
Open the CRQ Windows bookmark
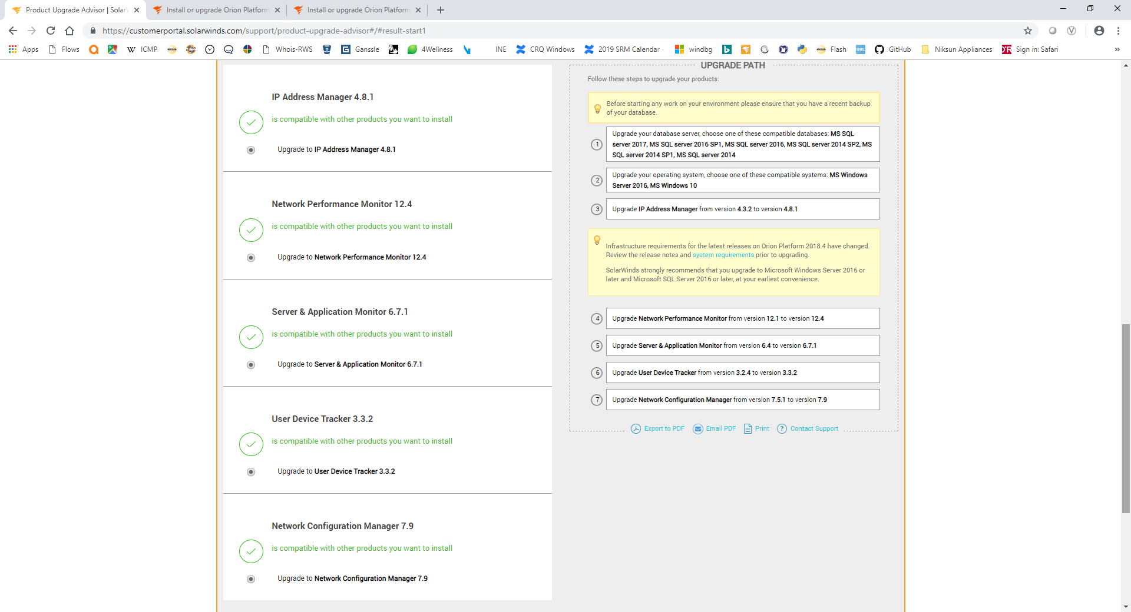[545, 49]
